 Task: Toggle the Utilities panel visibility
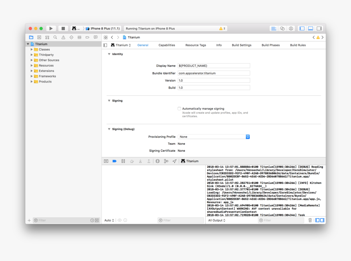coord(319,29)
